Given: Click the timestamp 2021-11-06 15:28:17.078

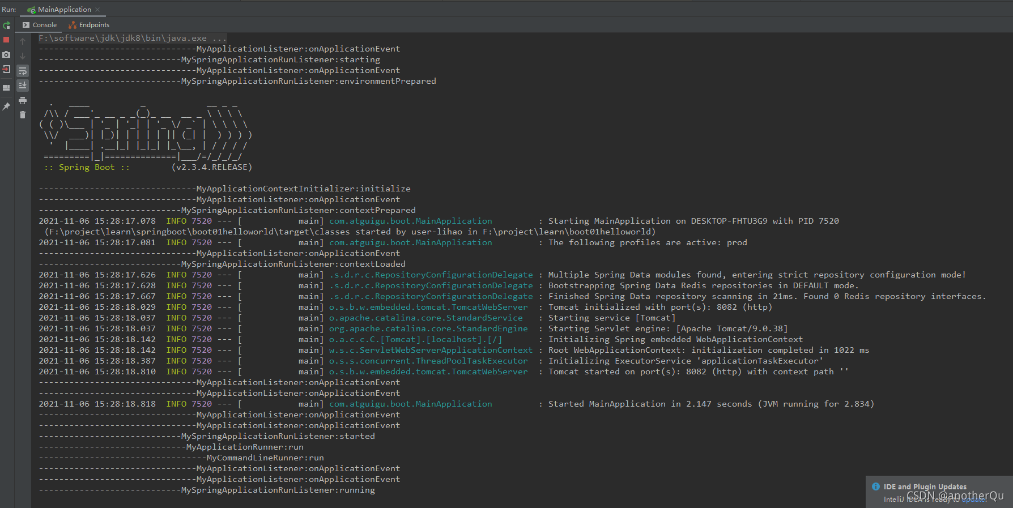Looking at the screenshot, I should click(x=97, y=221).
